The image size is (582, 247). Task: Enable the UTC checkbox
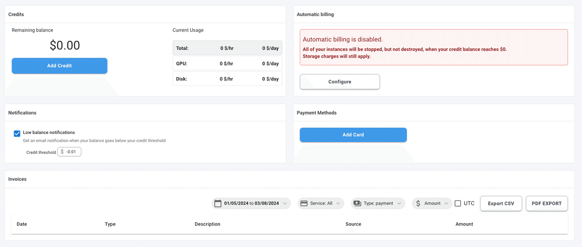pos(458,203)
